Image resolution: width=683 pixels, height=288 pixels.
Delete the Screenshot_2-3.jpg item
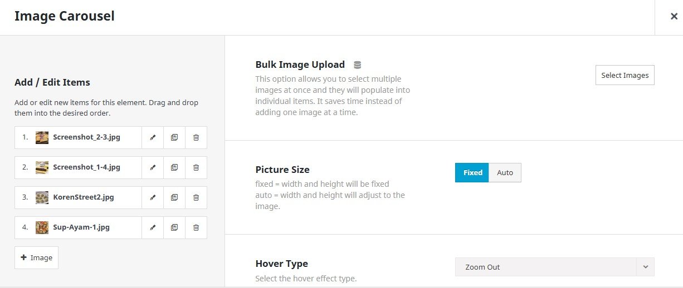(196, 137)
